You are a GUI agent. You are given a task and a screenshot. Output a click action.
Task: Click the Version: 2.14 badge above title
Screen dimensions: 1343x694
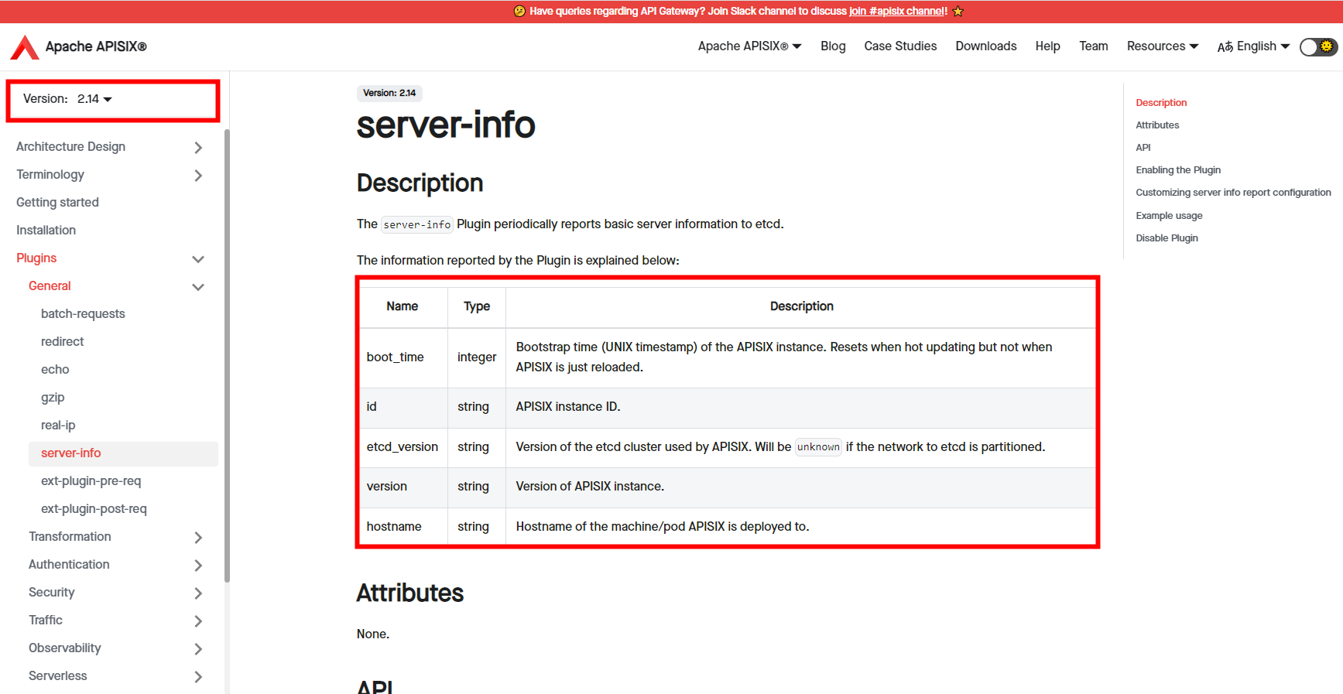389,93
